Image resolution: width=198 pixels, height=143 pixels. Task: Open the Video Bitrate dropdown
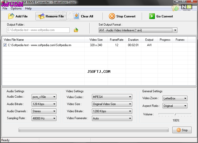tap(112, 111)
